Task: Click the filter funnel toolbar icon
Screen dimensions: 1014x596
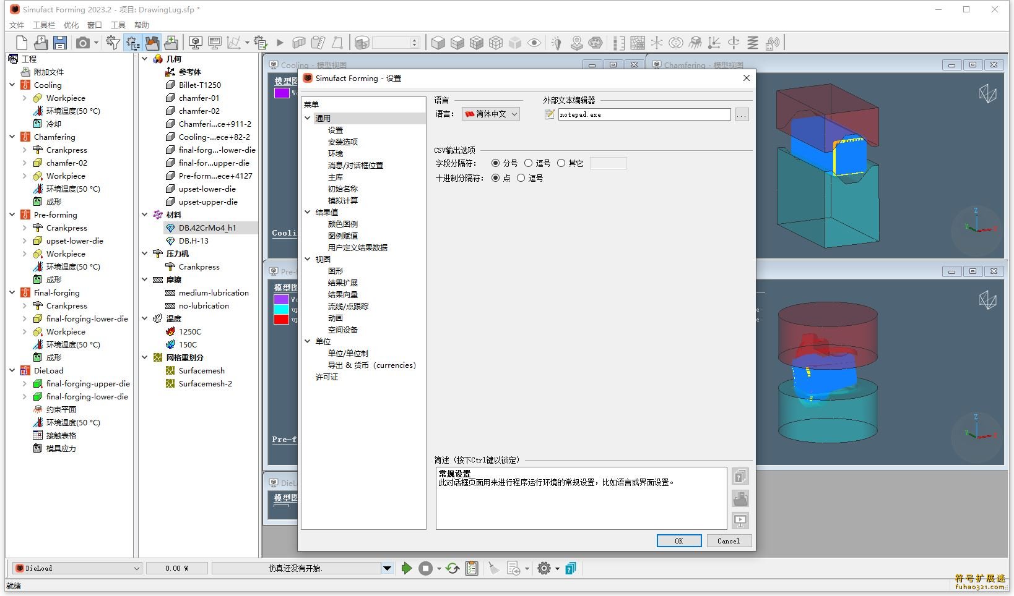Action: 113,43
